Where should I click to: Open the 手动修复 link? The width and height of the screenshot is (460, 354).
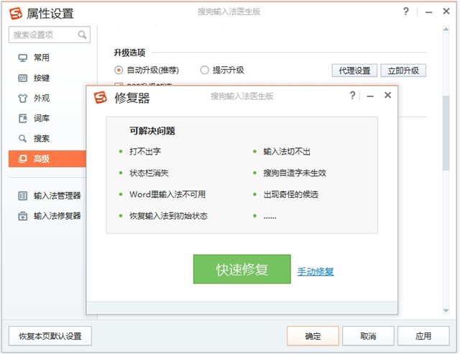pos(316,271)
